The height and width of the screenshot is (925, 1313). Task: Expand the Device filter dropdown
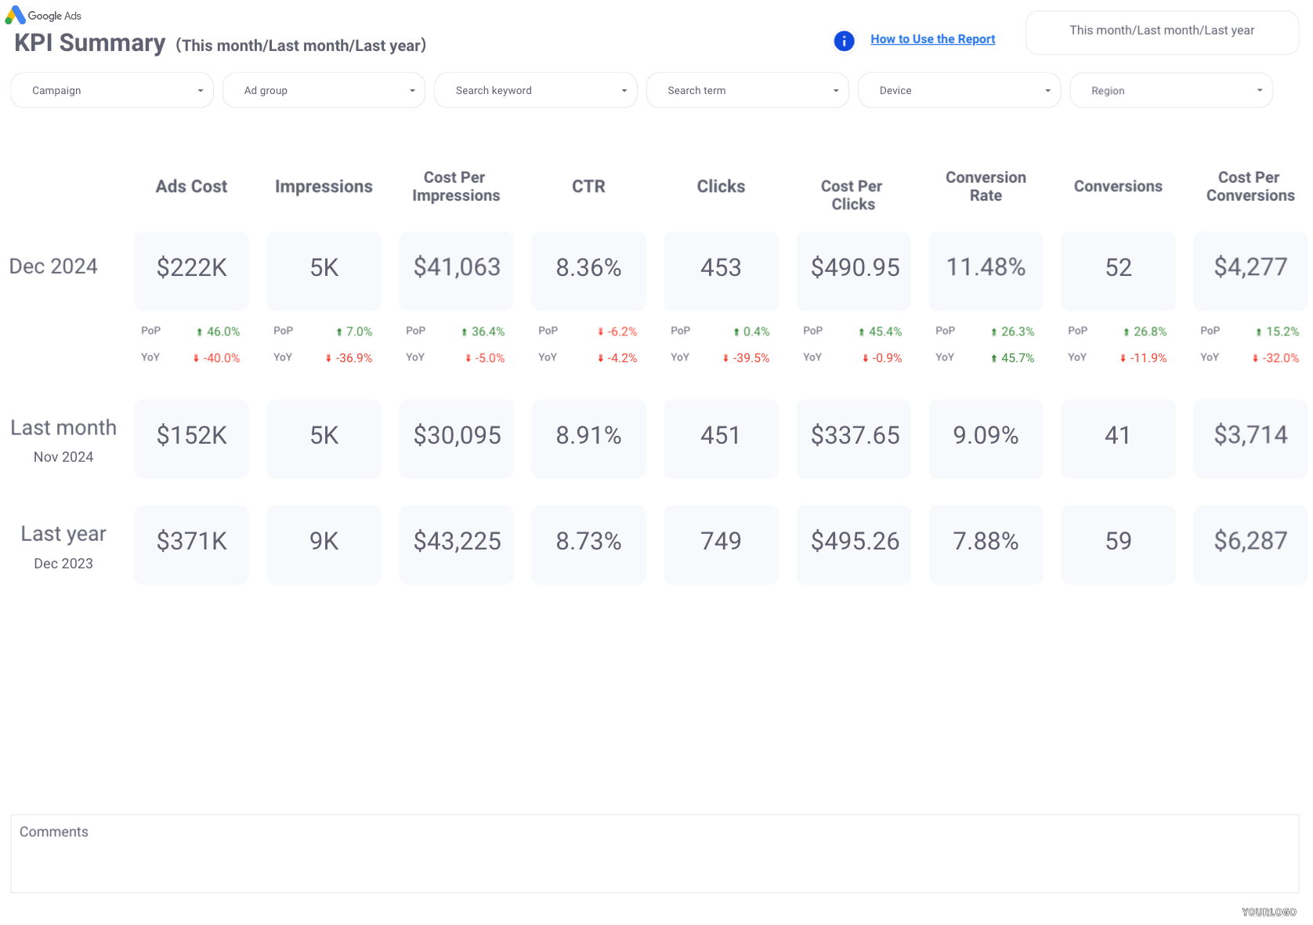(959, 90)
